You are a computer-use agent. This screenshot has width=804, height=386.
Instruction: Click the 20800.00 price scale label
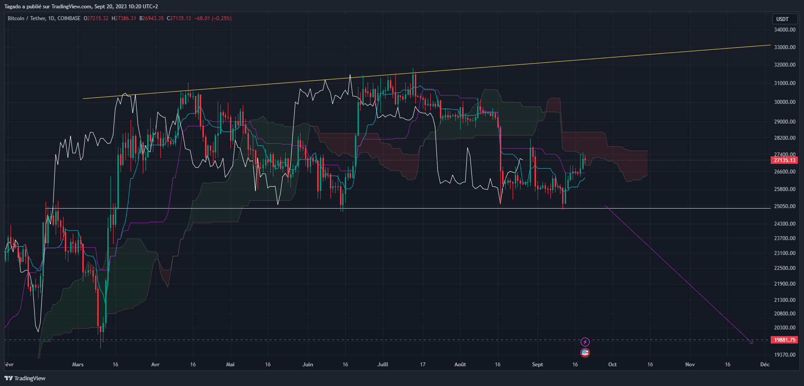point(785,314)
